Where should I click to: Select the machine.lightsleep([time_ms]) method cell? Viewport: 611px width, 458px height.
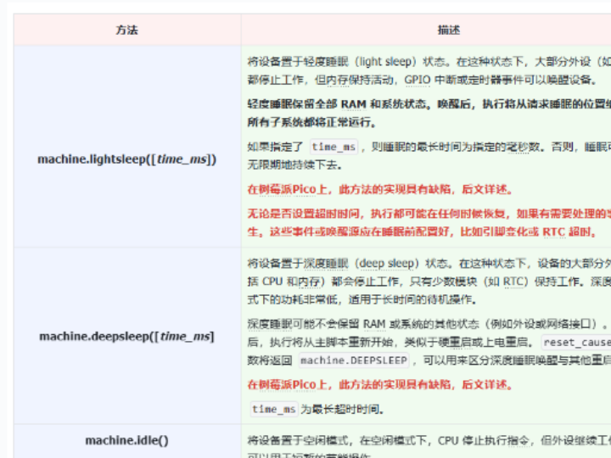coord(127,159)
